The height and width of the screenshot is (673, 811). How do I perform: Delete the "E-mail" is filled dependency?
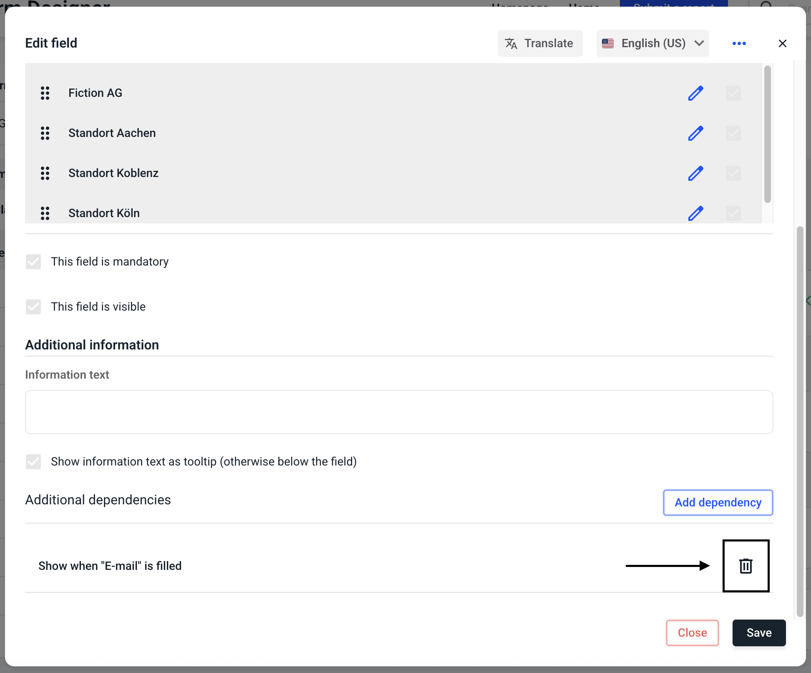pos(746,566)
